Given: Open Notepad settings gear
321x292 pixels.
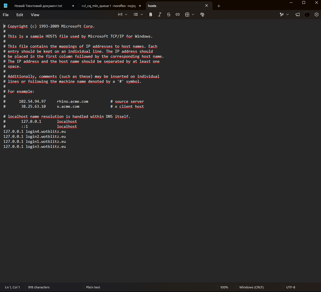Looking at the screenshot, I should click(317, 14).
